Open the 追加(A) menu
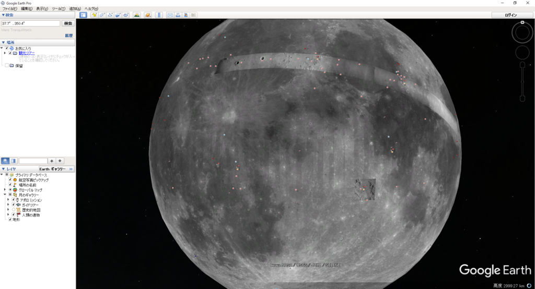This screenshot has width=535, height=289. [75, 9]
